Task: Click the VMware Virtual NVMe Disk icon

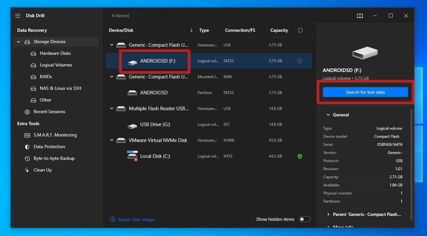Action: click(x=121, y=140)
